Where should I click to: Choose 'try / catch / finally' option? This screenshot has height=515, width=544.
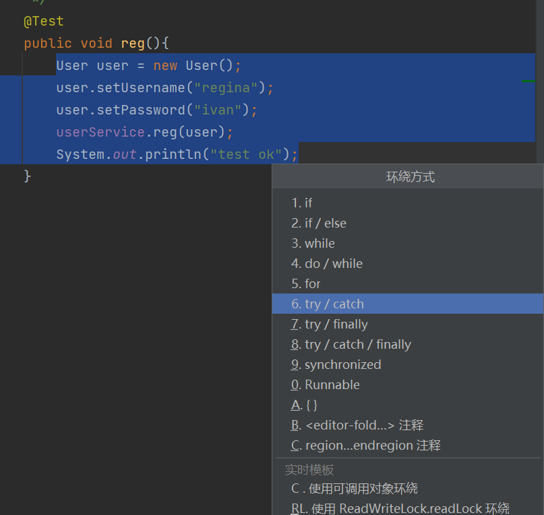[351, 344]
